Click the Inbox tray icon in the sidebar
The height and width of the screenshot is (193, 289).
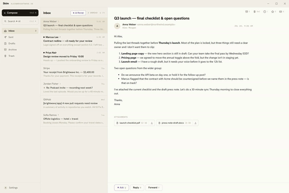click(x=5, y=31)
